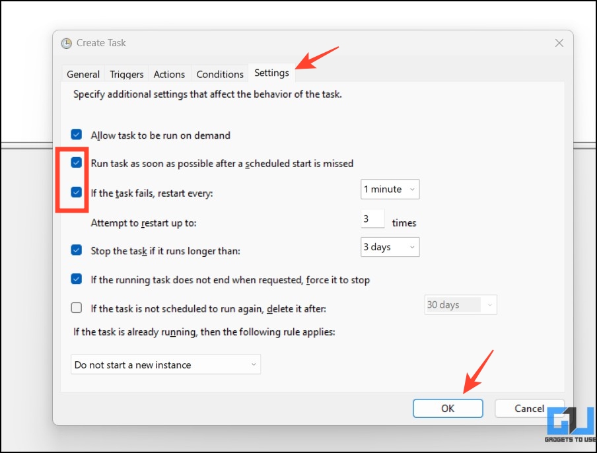
Task: Confirm with the OK button
Action: click(x=448, y=409)
